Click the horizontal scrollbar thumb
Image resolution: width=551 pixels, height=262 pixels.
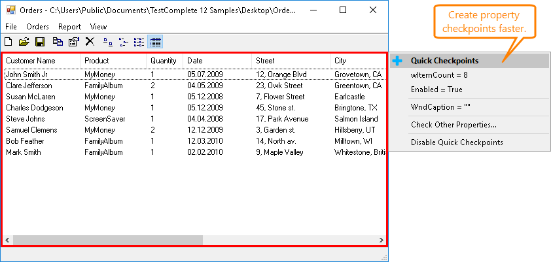point(108,240)
